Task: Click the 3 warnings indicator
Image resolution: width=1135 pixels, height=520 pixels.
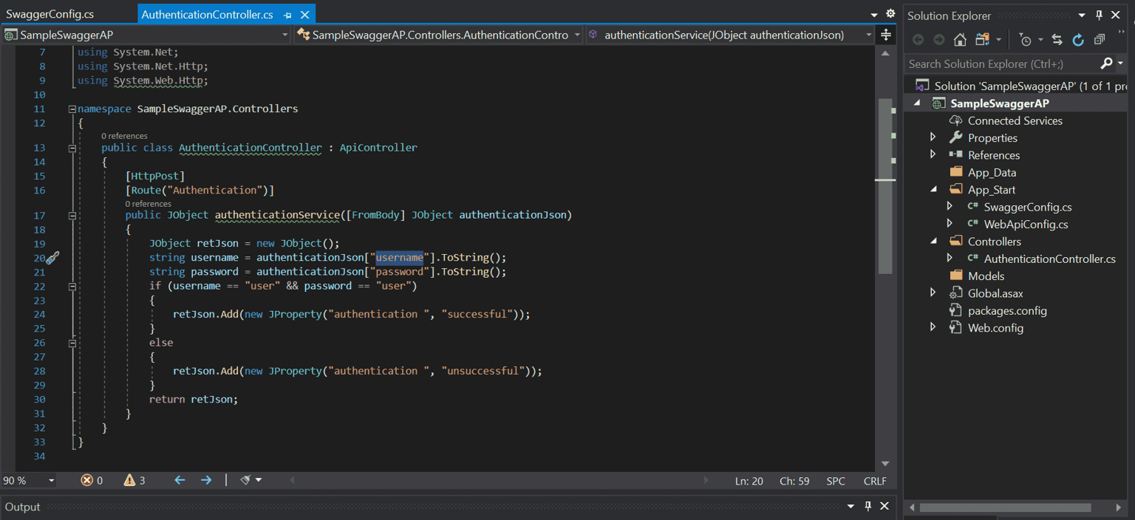Action: tap(134, 480)
